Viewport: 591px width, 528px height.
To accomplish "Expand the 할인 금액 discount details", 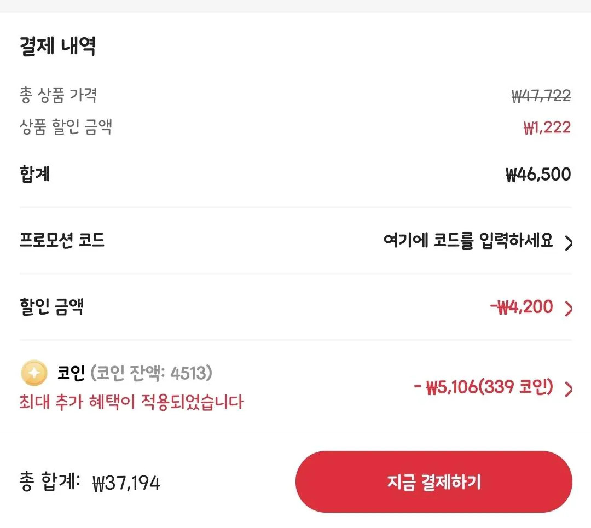I will tap(569, 307).
